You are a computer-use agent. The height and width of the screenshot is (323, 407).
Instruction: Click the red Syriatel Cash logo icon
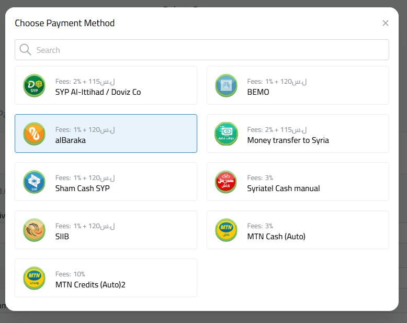(226, 182)
